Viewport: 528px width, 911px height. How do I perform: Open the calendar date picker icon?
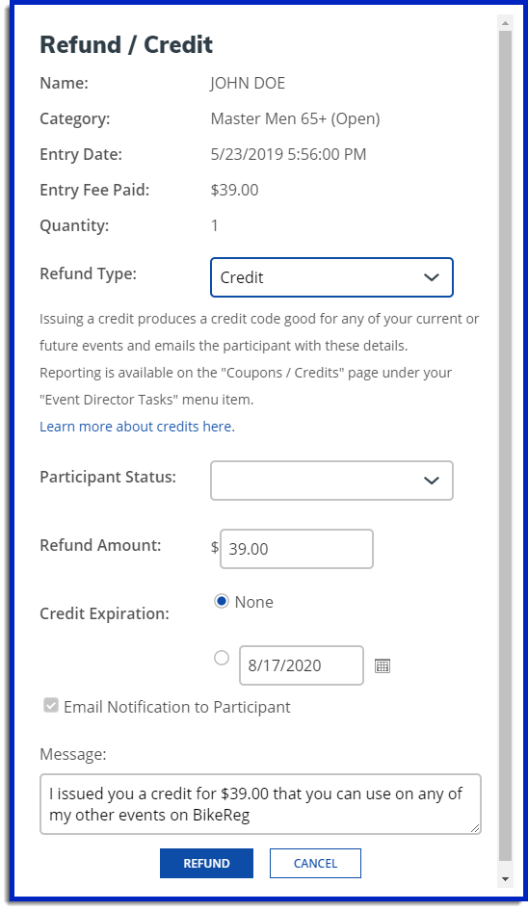383,665
